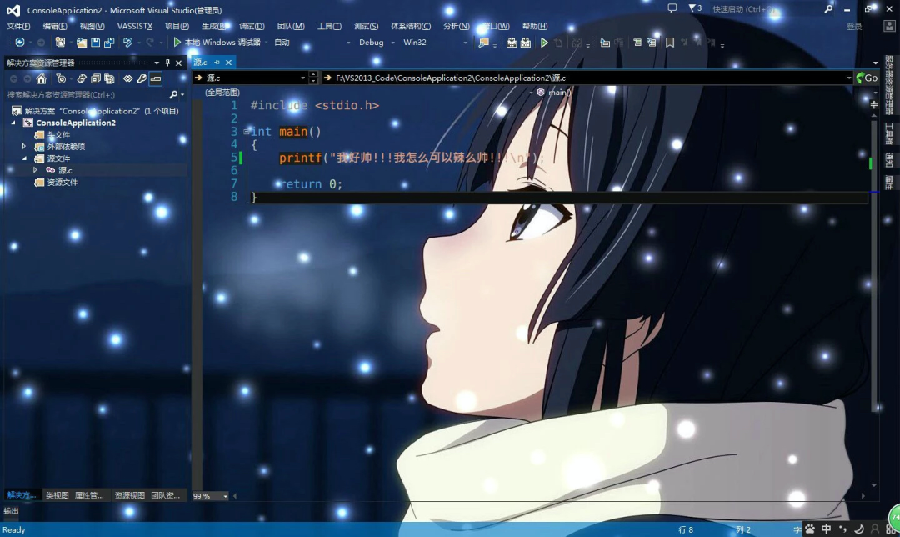Toggle the pin on Solution Explorer panel
Screen dimensions: 900x537
(x=167, y=63)
